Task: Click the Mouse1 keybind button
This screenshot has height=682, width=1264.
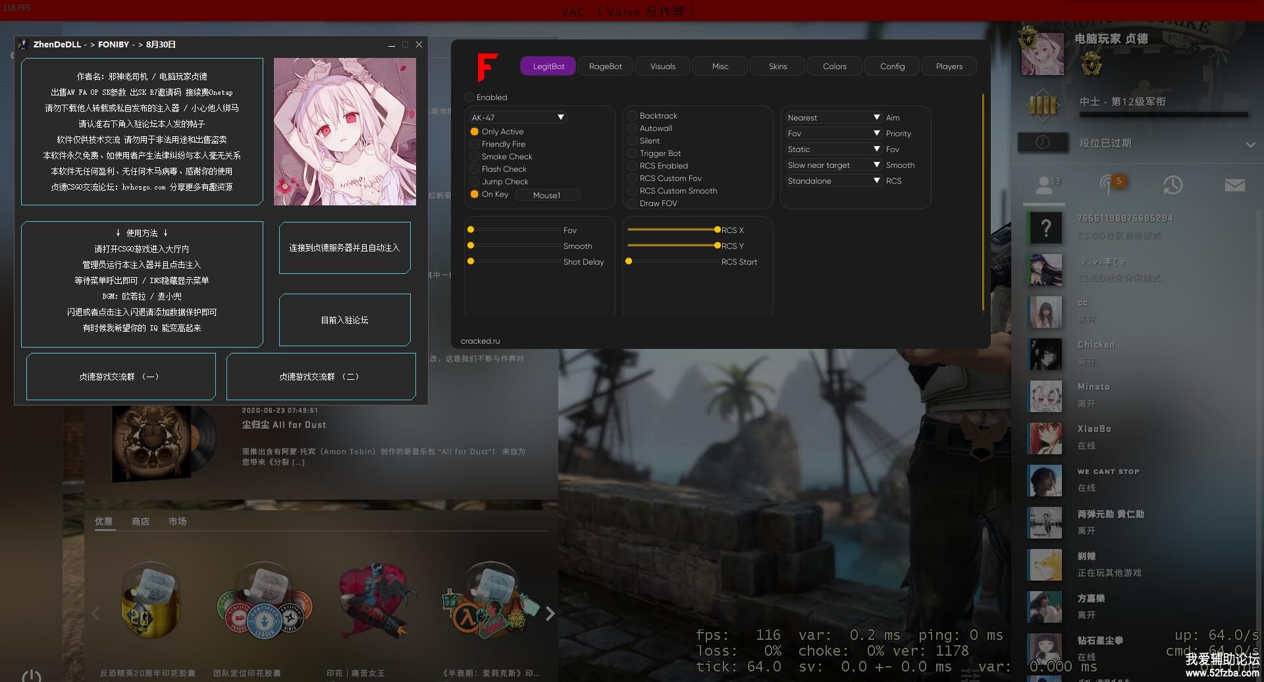Action: pyautogui.click(x=546, y=195)
